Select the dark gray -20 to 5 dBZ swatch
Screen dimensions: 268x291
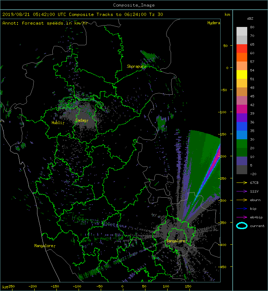pyautogui.click(x=242, y=170)
